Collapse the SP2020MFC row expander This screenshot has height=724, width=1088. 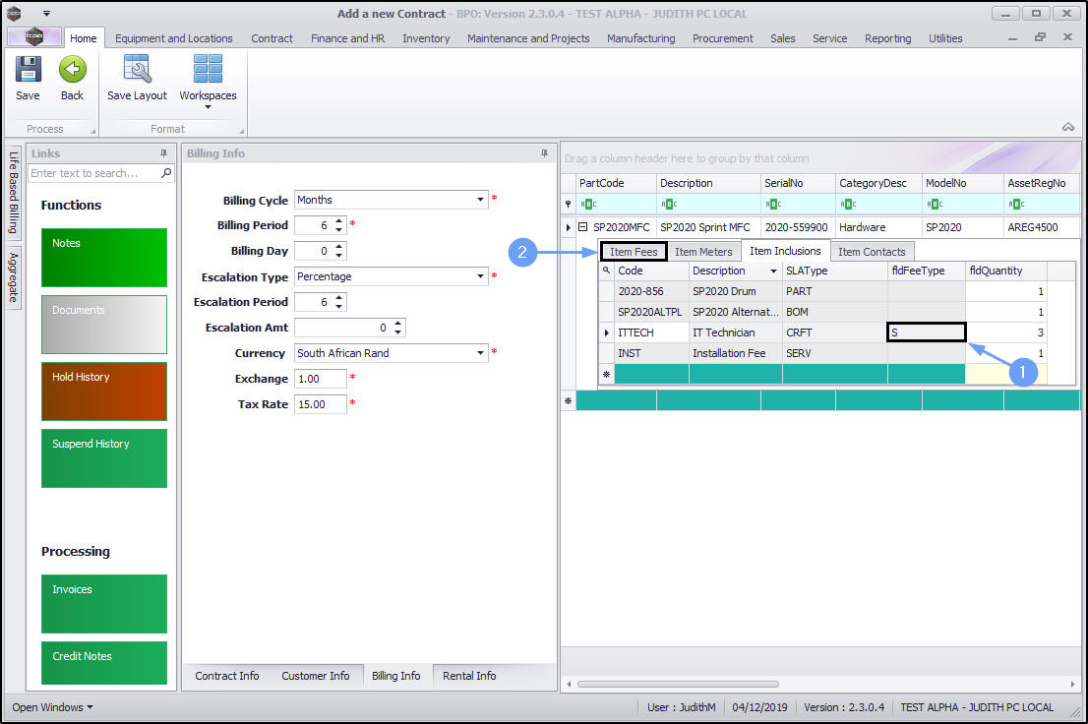(x=582, y=227)
